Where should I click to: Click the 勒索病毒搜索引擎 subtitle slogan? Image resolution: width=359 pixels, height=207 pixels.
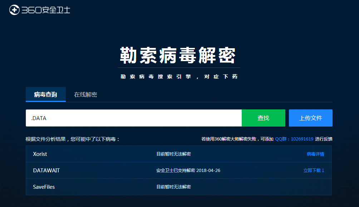tap(179, 77)
